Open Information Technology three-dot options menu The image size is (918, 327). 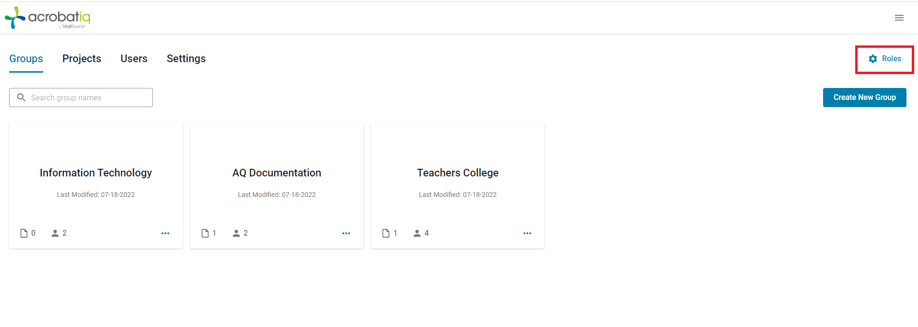(165, 233)
